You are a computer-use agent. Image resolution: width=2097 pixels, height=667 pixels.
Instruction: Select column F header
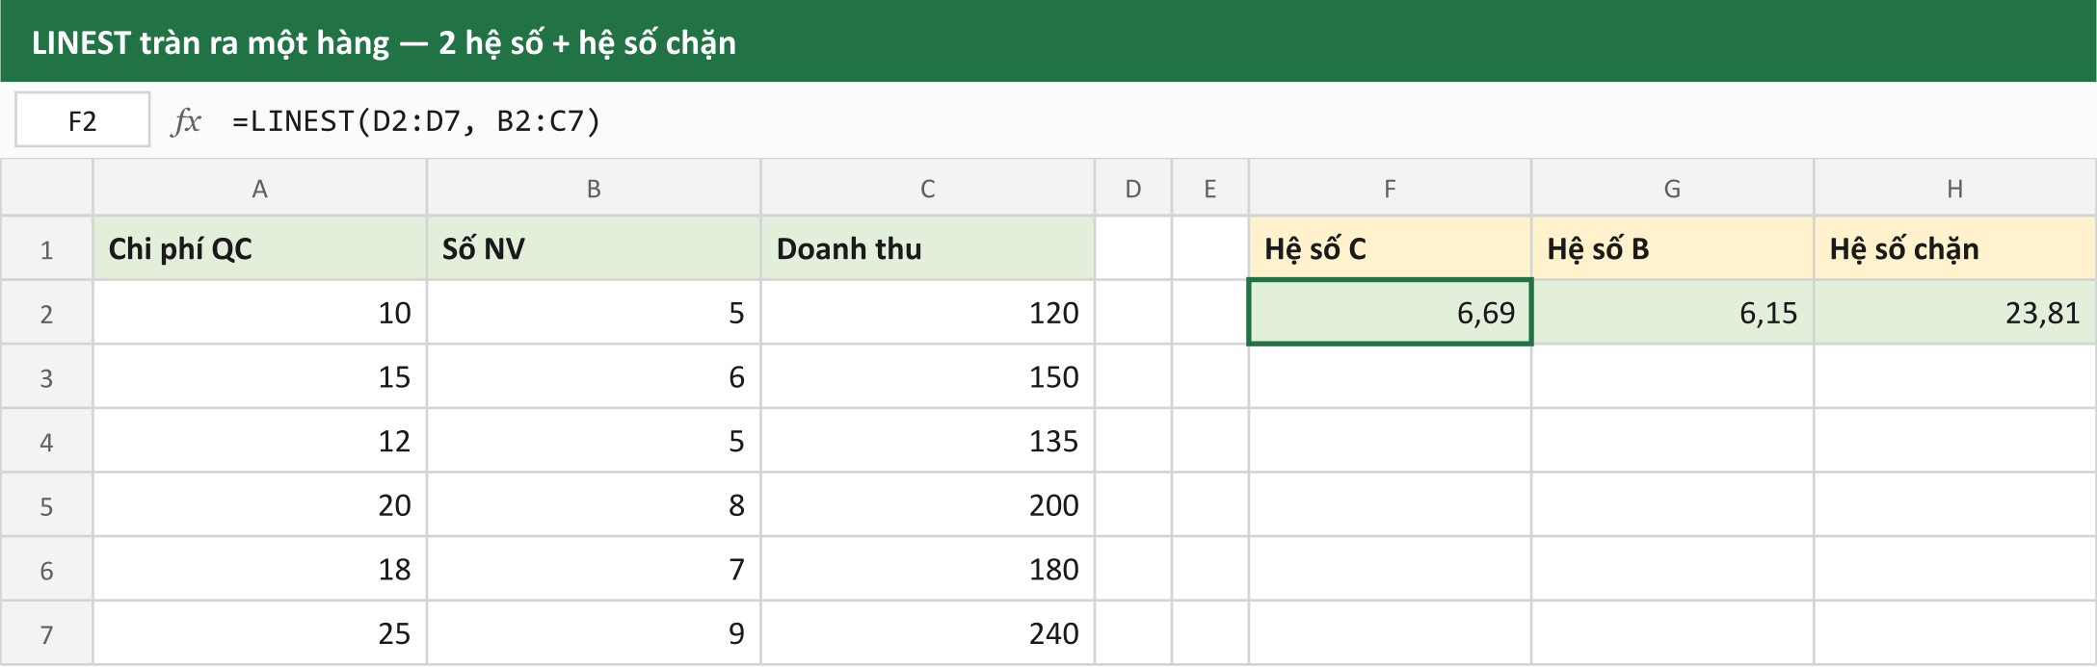coord(1390,189)
